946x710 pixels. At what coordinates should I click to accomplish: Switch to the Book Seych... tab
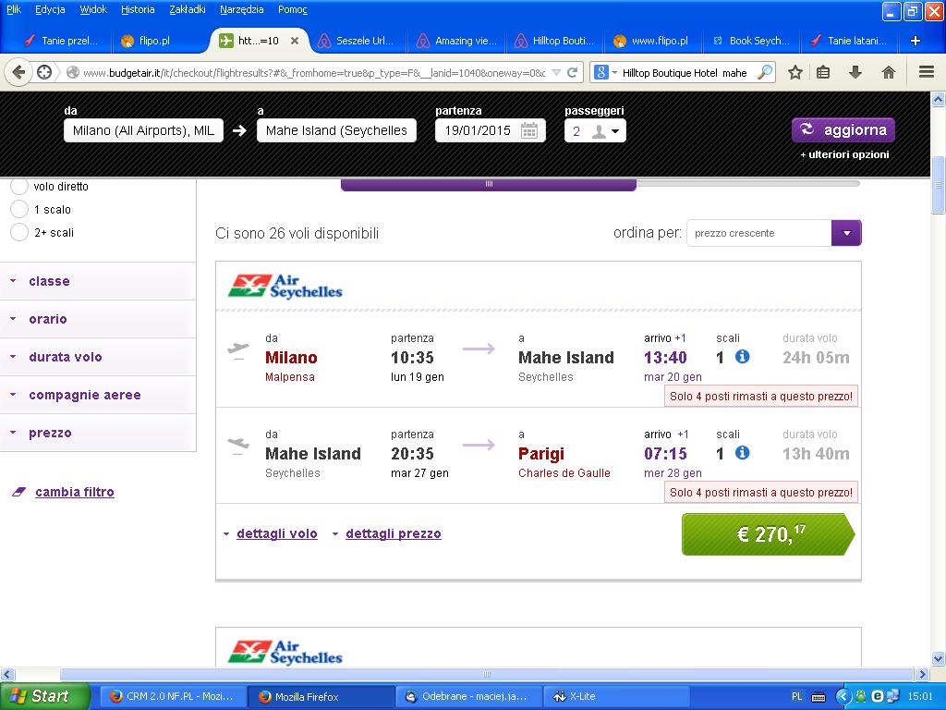pos(751,41)
